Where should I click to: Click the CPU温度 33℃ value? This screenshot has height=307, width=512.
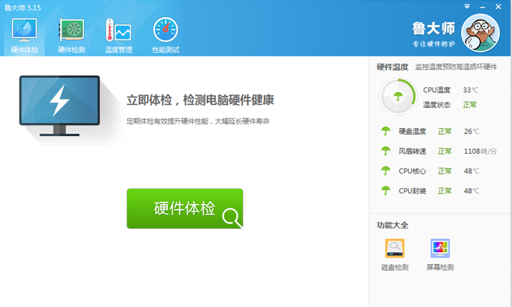(470, 90)
